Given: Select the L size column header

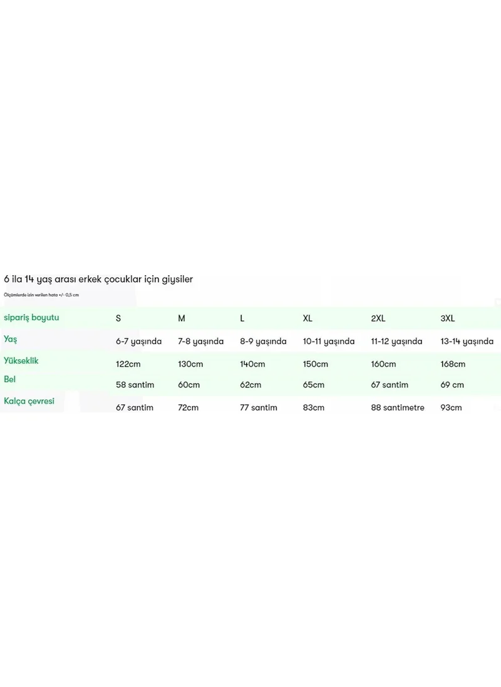Looking at the screenshot, I should pyautogui.click(x=242, y=318).
